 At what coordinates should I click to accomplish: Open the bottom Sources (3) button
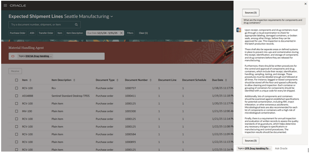(x=251, y=140)
